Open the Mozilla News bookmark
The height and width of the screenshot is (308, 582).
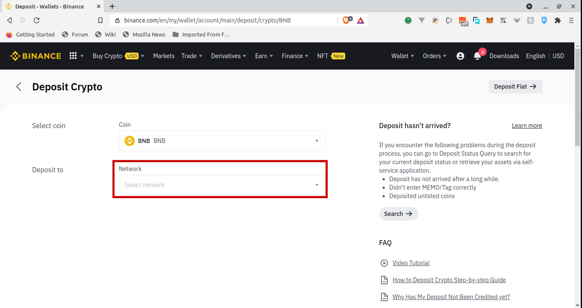point(144,34)
